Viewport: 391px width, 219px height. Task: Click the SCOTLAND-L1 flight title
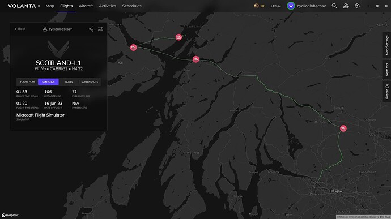(x=58, y=63)
